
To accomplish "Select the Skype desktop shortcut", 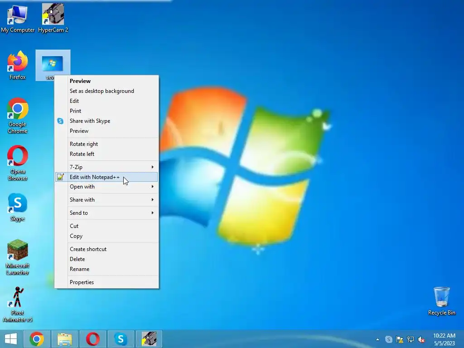I will (18, 207).
